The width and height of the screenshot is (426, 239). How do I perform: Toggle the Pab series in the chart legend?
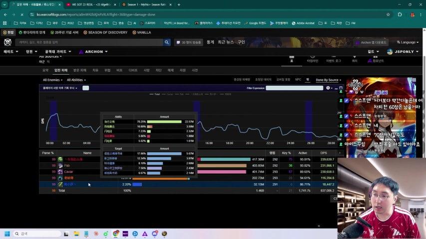(x=179, y=94)
